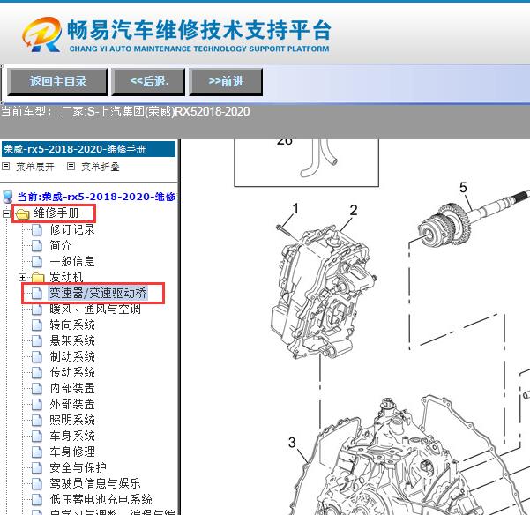Image resolution: width=530 pixels, height=515 pixels.
Task: Click the document icon beside 驾驶员信息与娱乐
Action: (37, 484)
